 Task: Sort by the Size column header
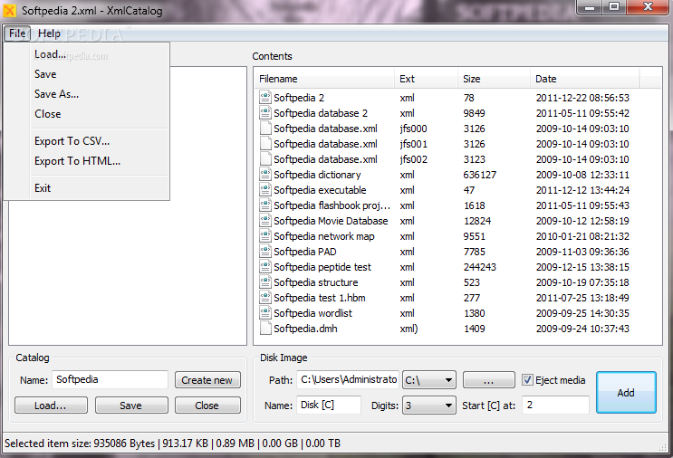[494, 79]
